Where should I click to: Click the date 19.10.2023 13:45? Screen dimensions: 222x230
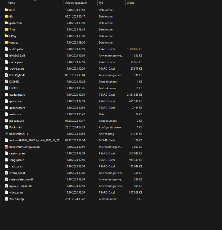click(75, 29)
